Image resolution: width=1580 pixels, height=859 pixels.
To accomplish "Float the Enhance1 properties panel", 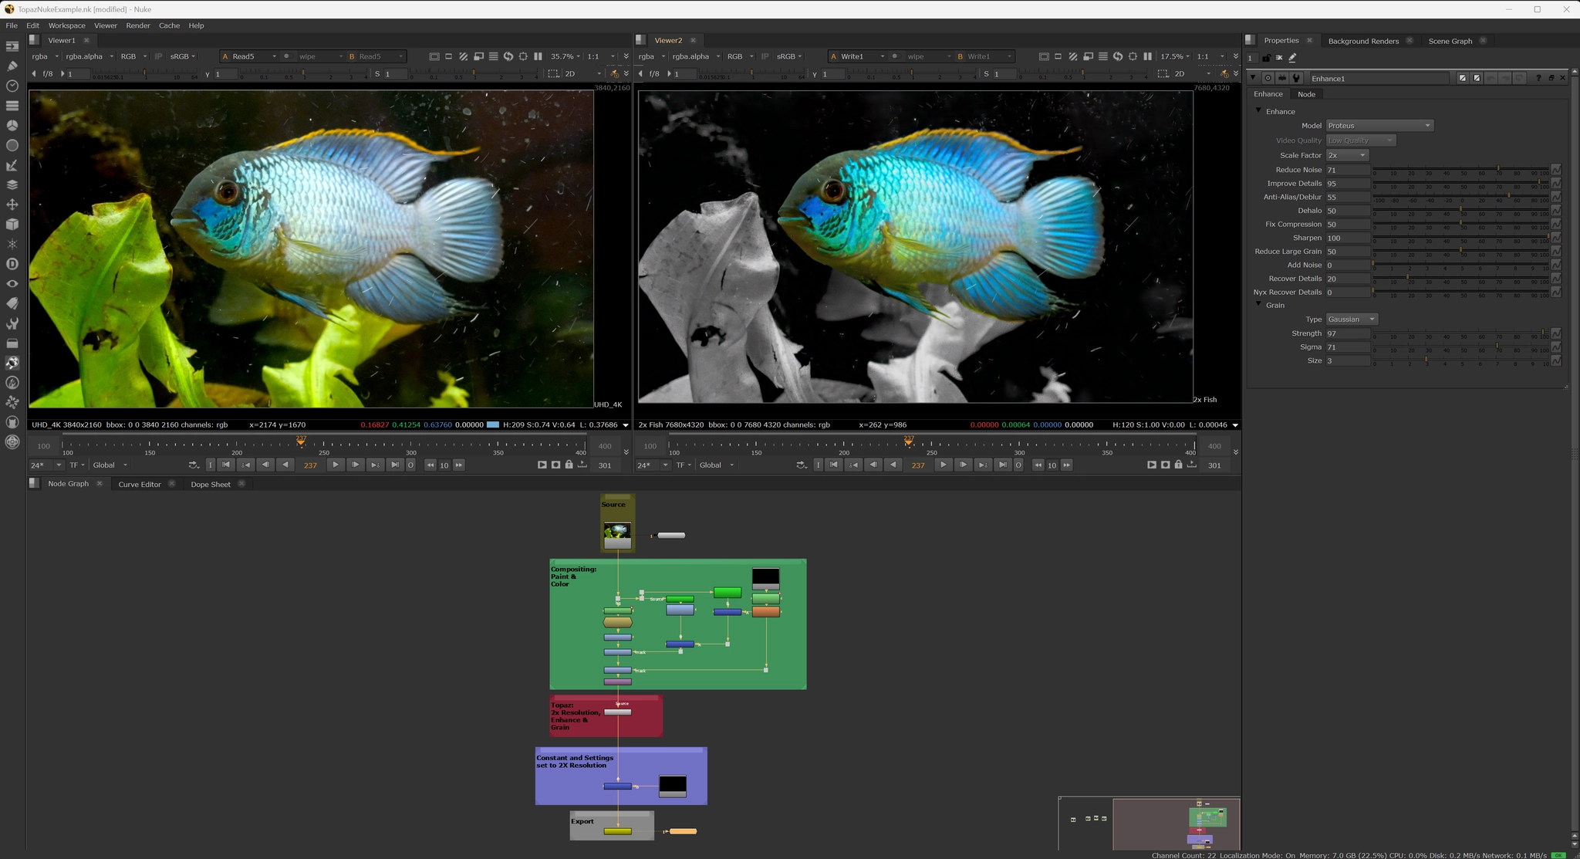I will pos(1551,78).
